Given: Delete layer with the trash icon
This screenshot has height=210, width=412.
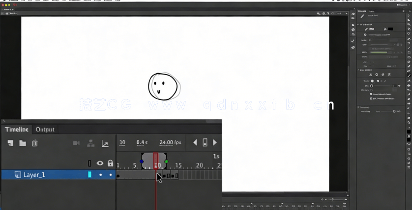Looking at the screenshot, I should [35, 143].
